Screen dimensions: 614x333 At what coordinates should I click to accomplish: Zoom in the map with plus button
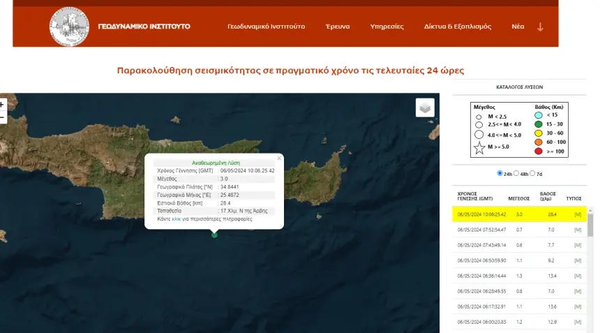[x=2, y=105]
